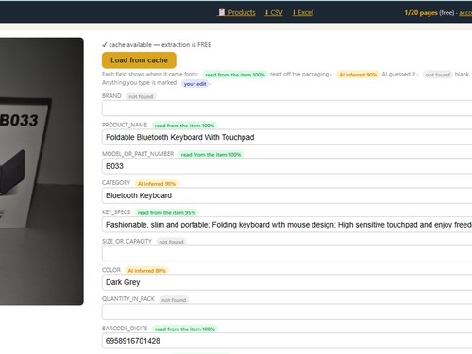
Task: Click the KEY_SPECS field label
Action: 116,212
